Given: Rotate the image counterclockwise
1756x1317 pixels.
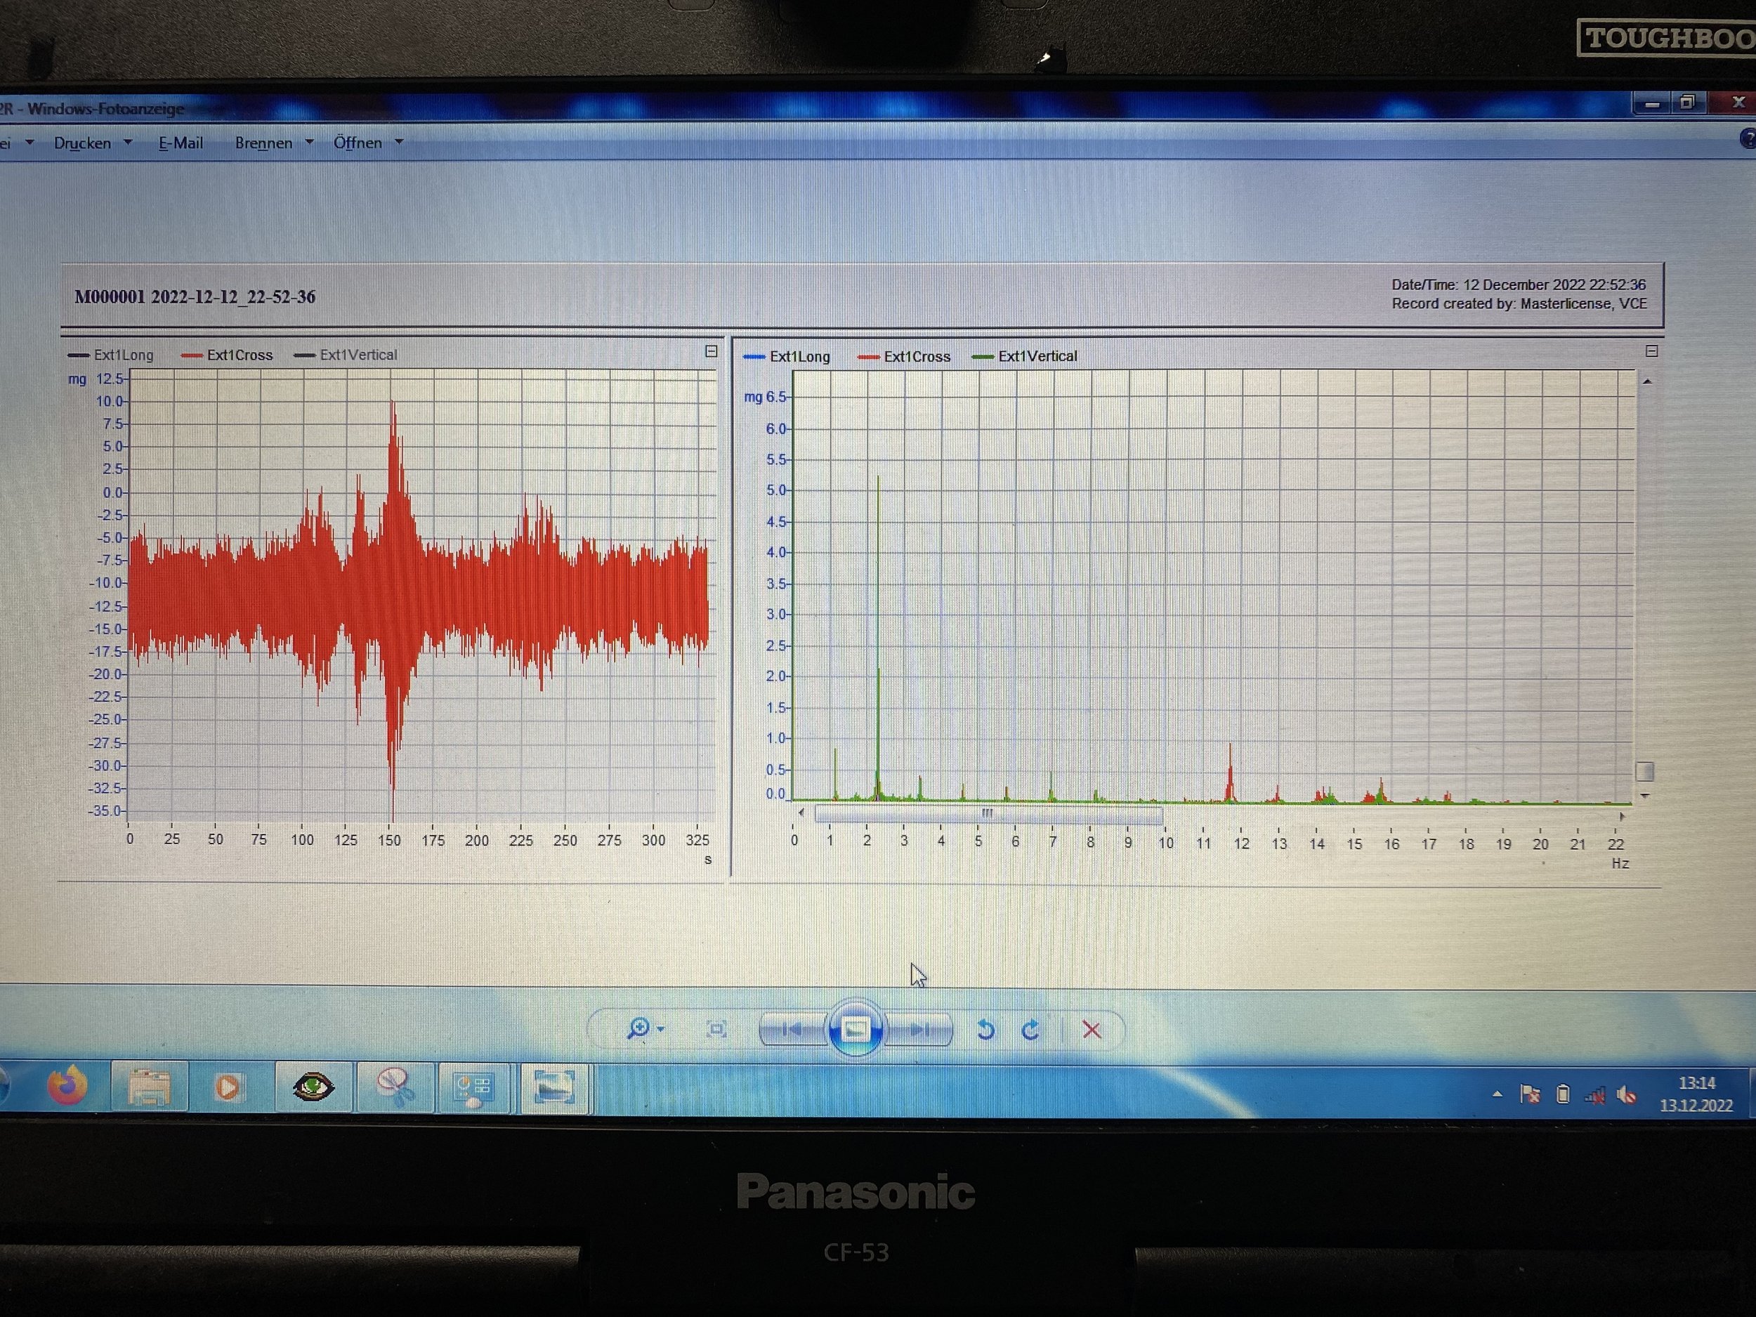Looking at the screenshot, I should pyautogui.click(x=985, y=1030).
